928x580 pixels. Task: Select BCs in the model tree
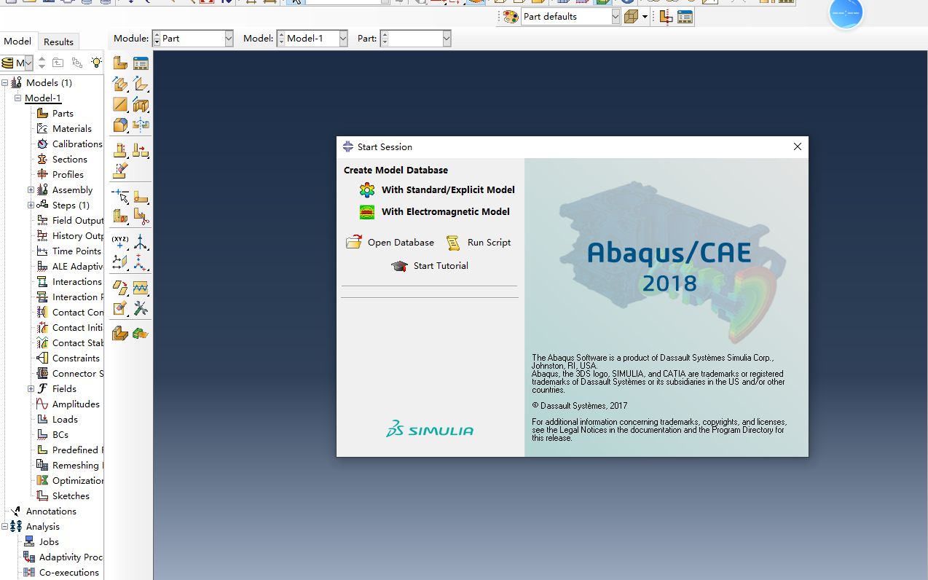coord(60,434)
